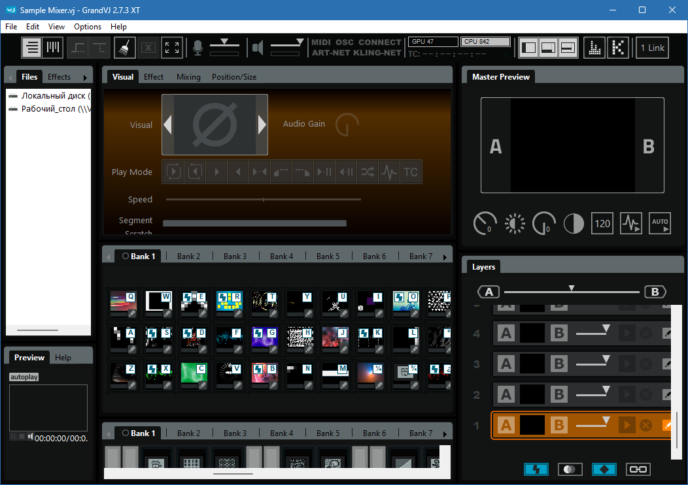Click play button on layer 1
Image resolution: width=688 pixels, height=485 pixels.
(x=627, y=425)
